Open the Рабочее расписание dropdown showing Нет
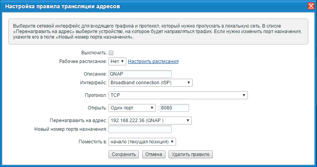317x167 pixels. coord(117,61)
